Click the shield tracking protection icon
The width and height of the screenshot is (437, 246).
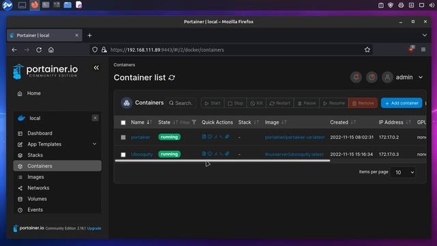point(95,50)
